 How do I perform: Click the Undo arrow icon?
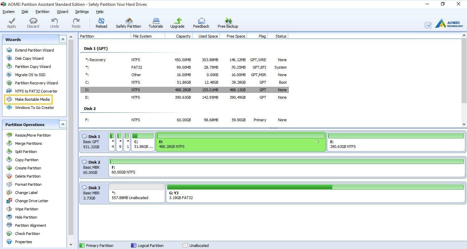[x=54, y=21]
